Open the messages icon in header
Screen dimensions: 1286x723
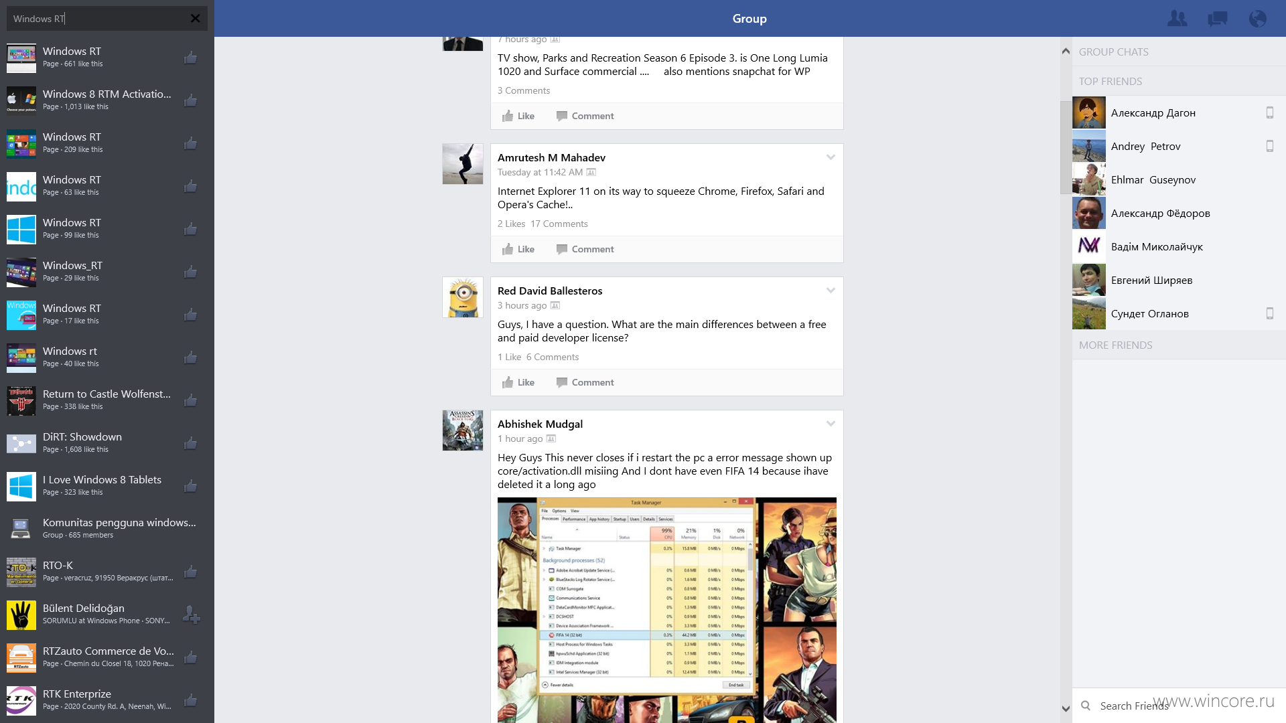coord(1217,19)
